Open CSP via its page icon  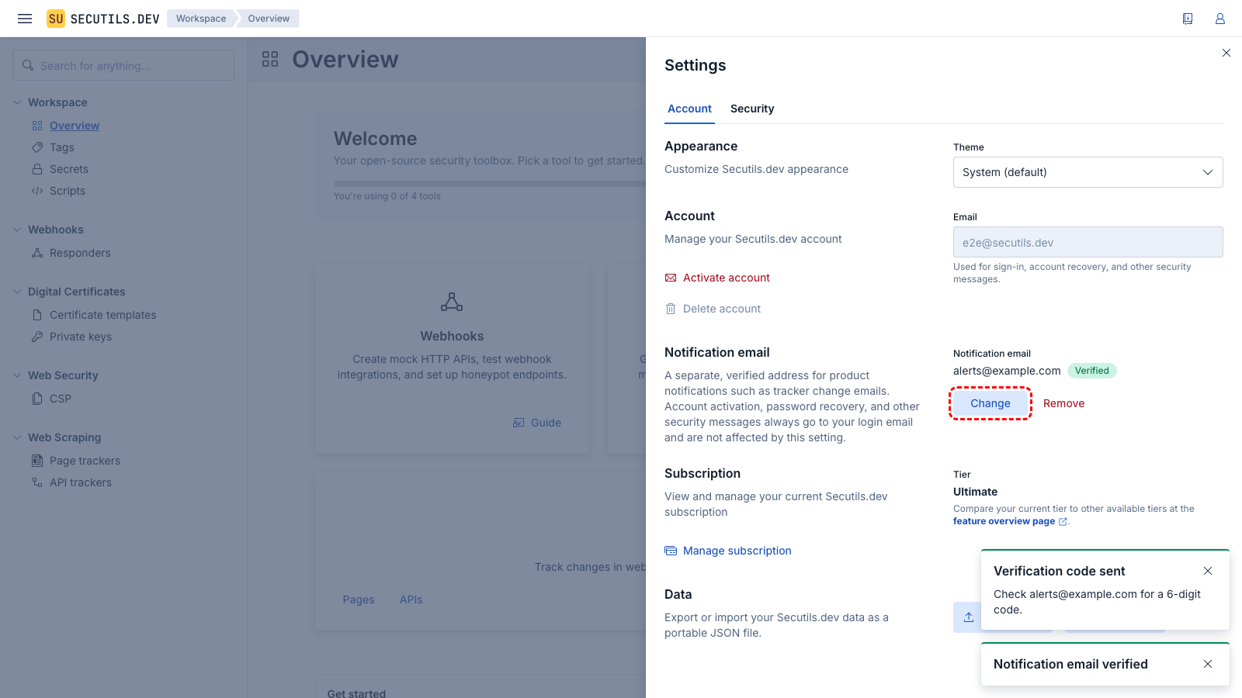[x=37, y=399]
